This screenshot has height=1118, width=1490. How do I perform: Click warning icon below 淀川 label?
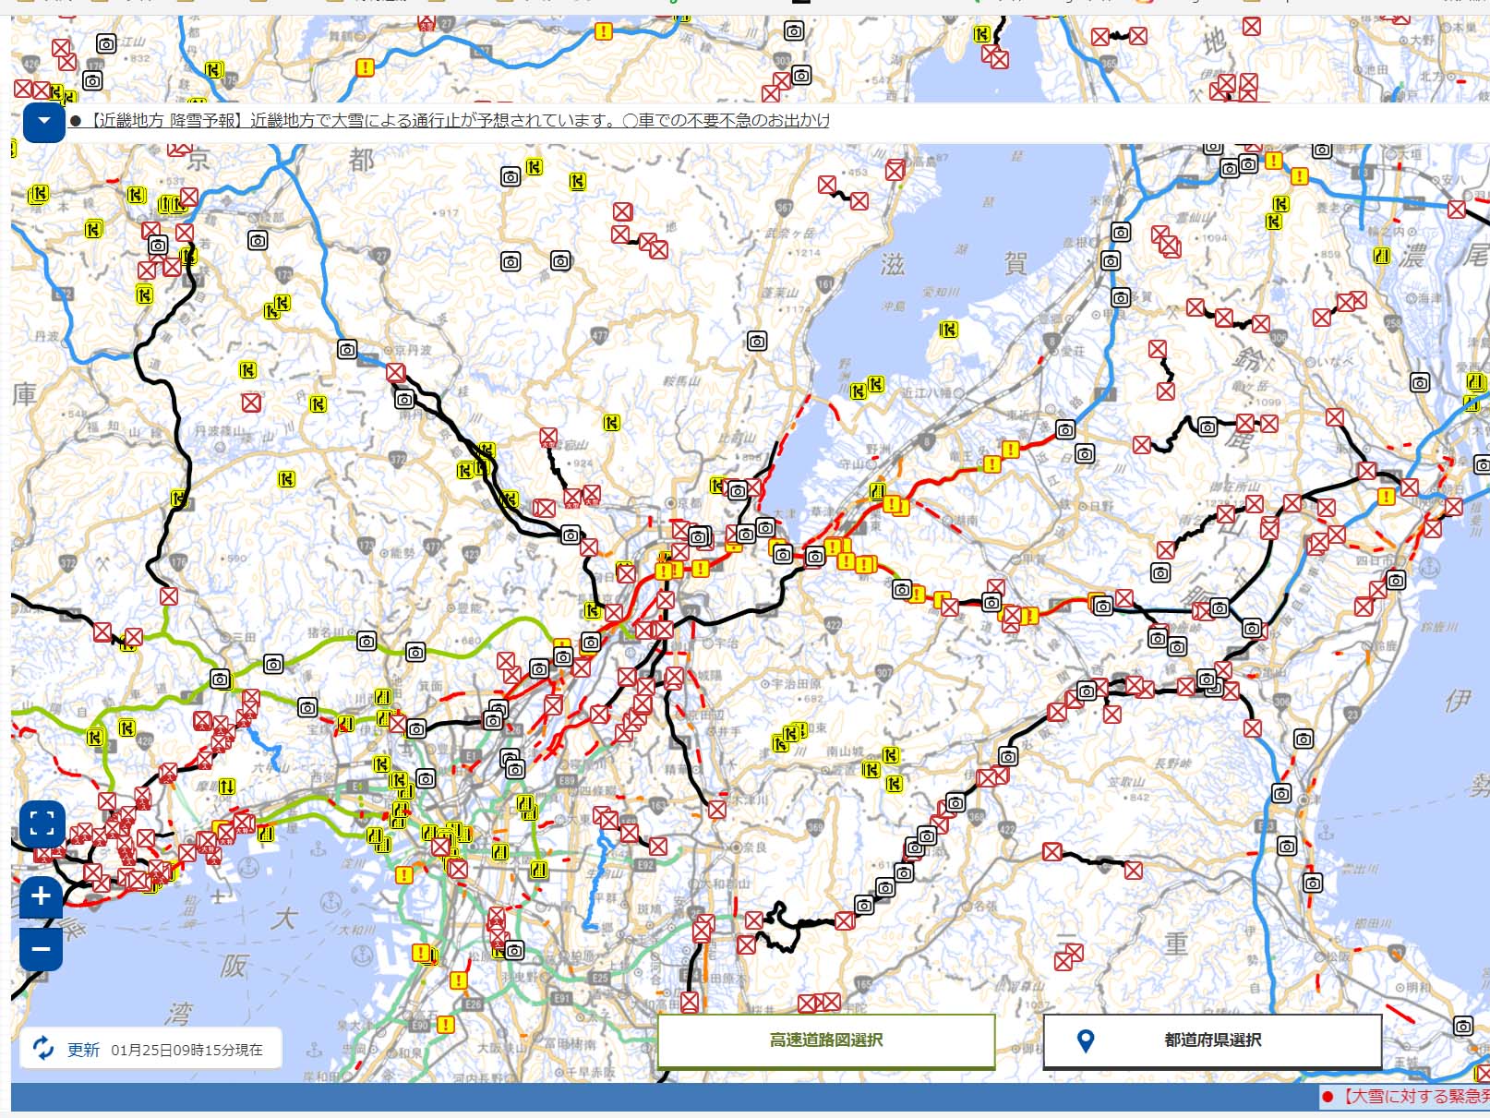(403, 875)
